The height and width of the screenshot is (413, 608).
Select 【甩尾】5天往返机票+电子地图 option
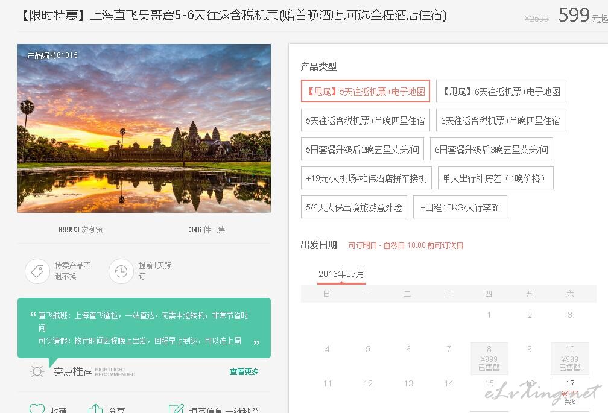(366, 92)
